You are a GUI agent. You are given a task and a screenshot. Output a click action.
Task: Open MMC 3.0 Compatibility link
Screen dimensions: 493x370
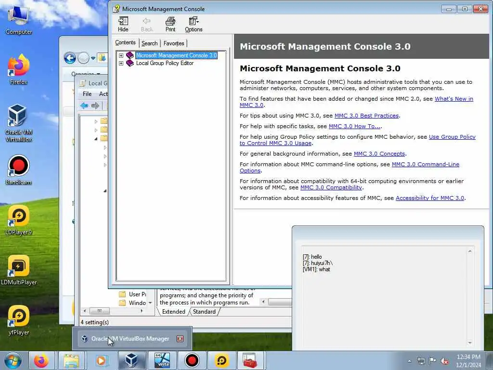(331, 187)
